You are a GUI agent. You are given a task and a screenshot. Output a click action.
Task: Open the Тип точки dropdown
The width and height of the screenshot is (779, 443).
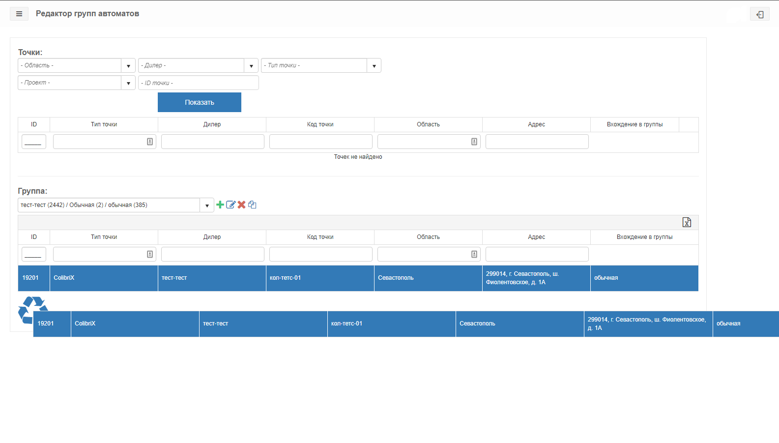374,65
